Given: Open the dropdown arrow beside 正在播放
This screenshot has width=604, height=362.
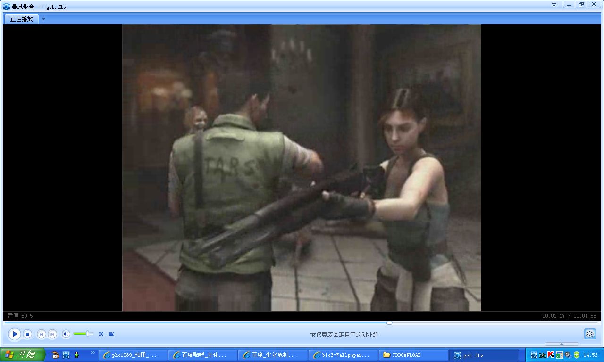Looking at the screenshot, I should (x=43, y=19).
